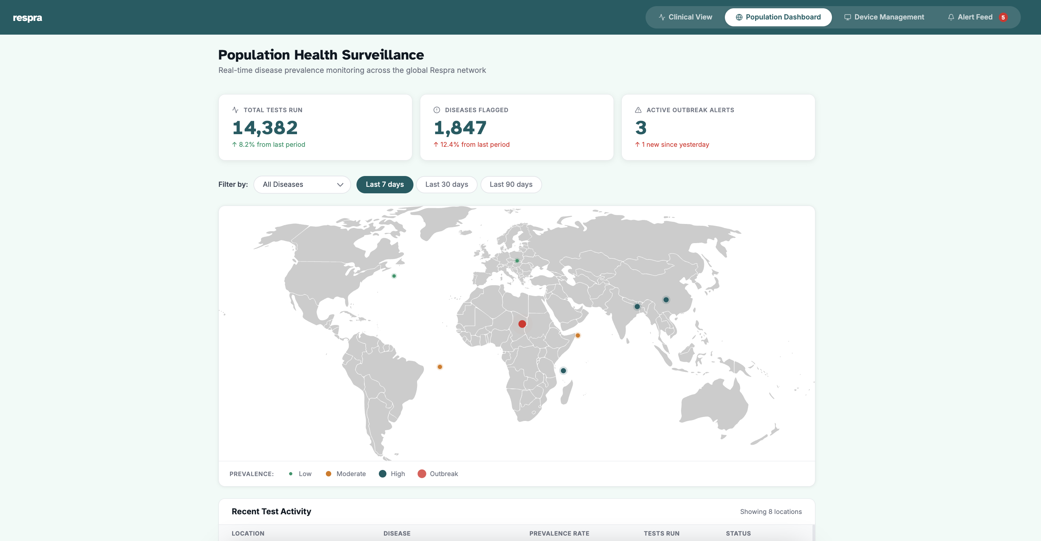Click the Total Tests Run activity icon

coord(235,110)
